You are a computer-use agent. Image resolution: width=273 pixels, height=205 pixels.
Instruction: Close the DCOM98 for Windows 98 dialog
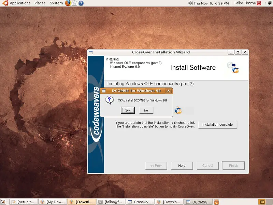click(168, 91)
